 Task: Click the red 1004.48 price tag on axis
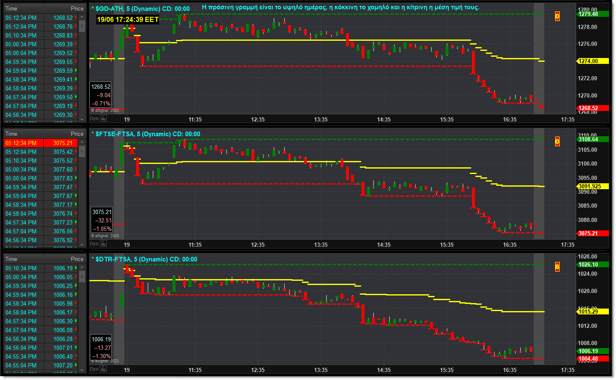[x=593, y=359]
